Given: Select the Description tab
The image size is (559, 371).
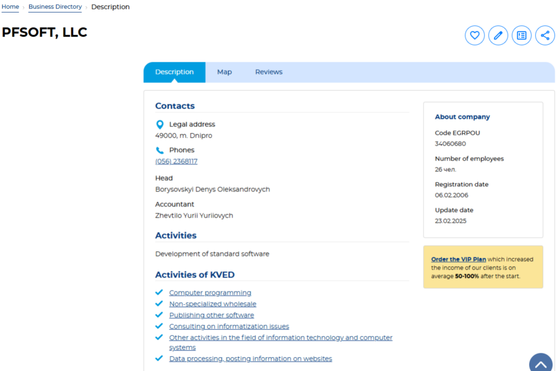Looking at the screenshot, I should [174, 72].
